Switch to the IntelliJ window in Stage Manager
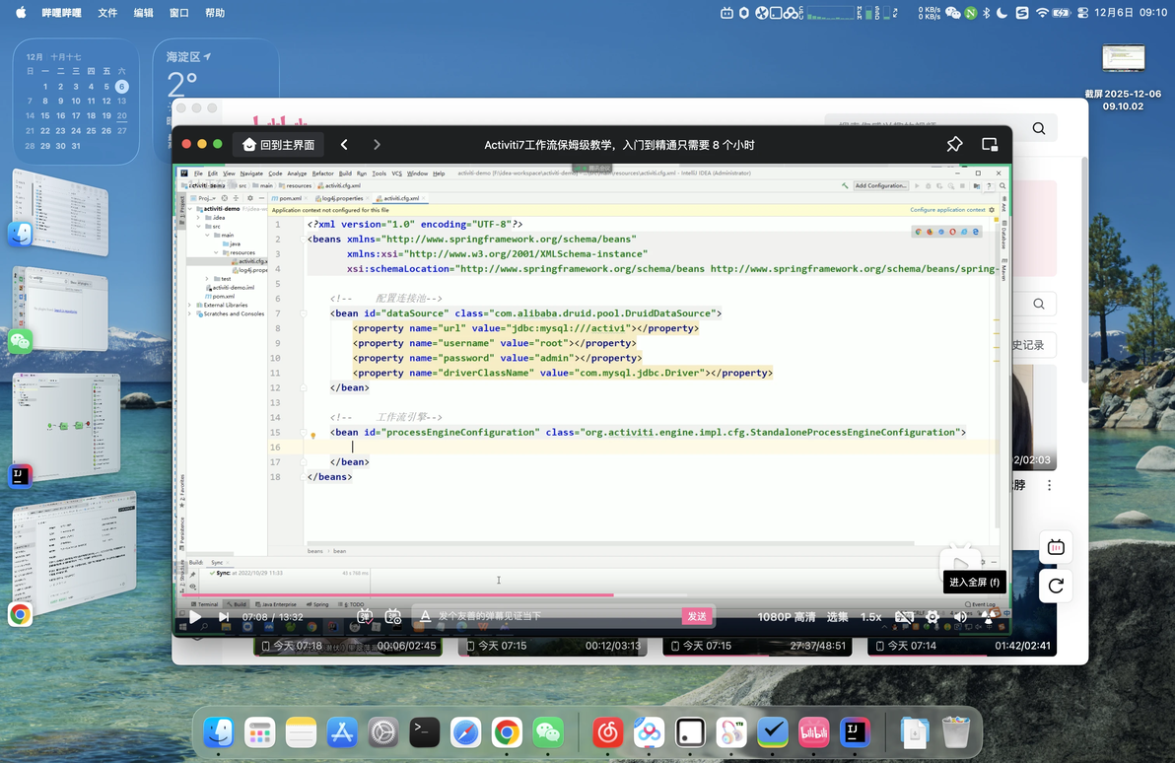The width and height of the screenshot is (1175, 763). click(66, 427)
